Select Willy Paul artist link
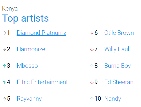Image resolution: width=141 pixels, height=107 pixels. tap(117, 49)
